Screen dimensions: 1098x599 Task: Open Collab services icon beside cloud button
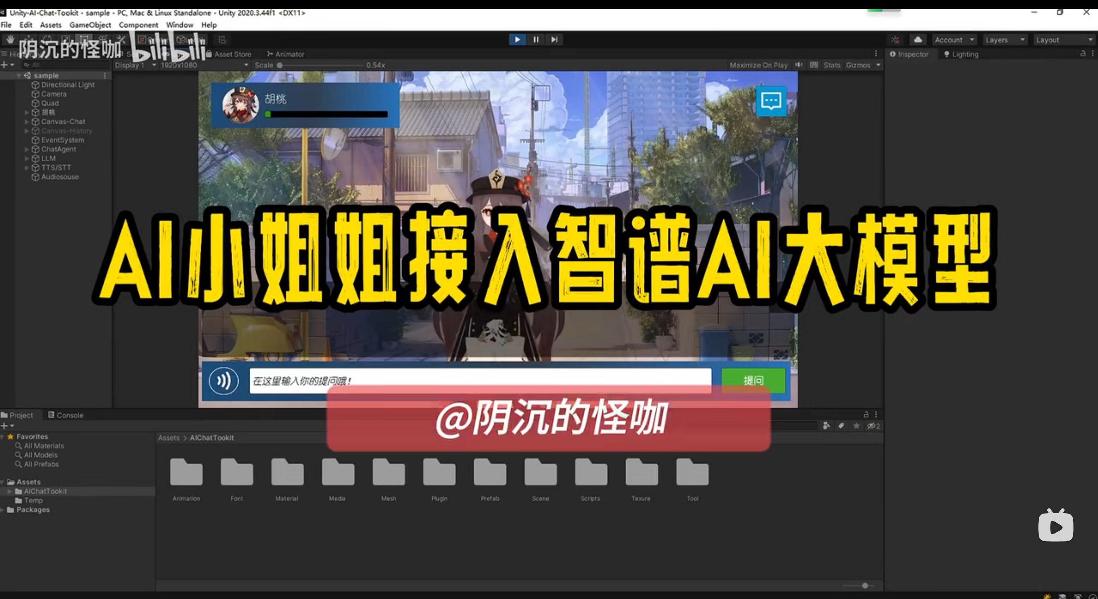[x=895, y=40]
